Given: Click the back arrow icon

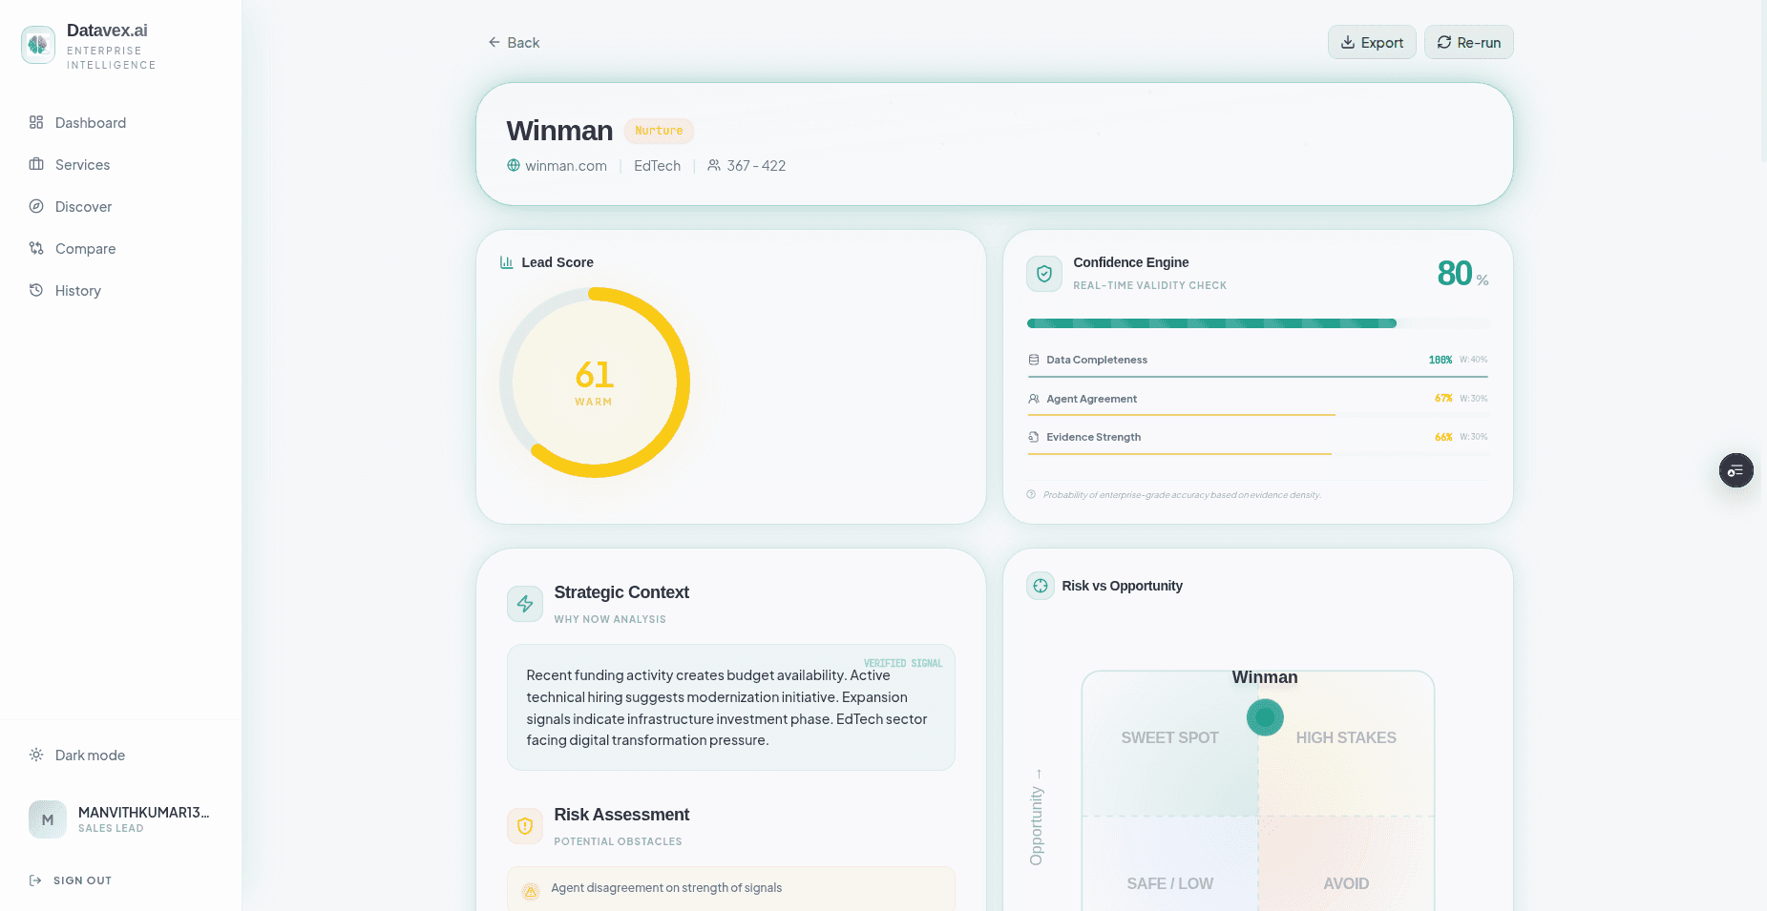Looking at the screenshot, I should point(494,42).
